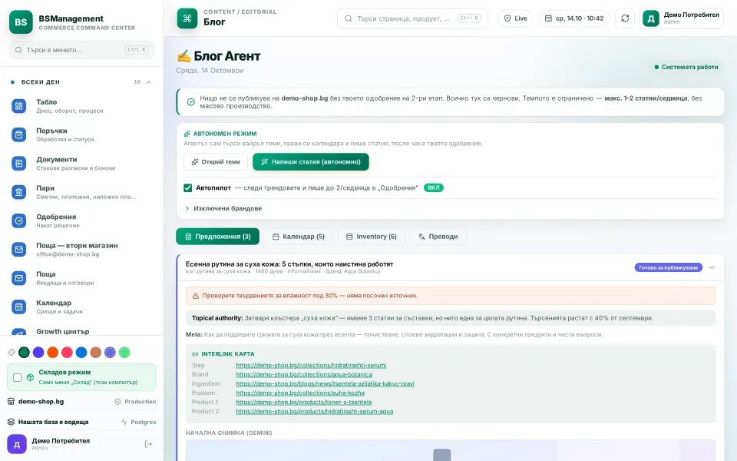Expand Изключени брандове section
This screenshot has width=737, height=461.
click(x=223, y=208)
